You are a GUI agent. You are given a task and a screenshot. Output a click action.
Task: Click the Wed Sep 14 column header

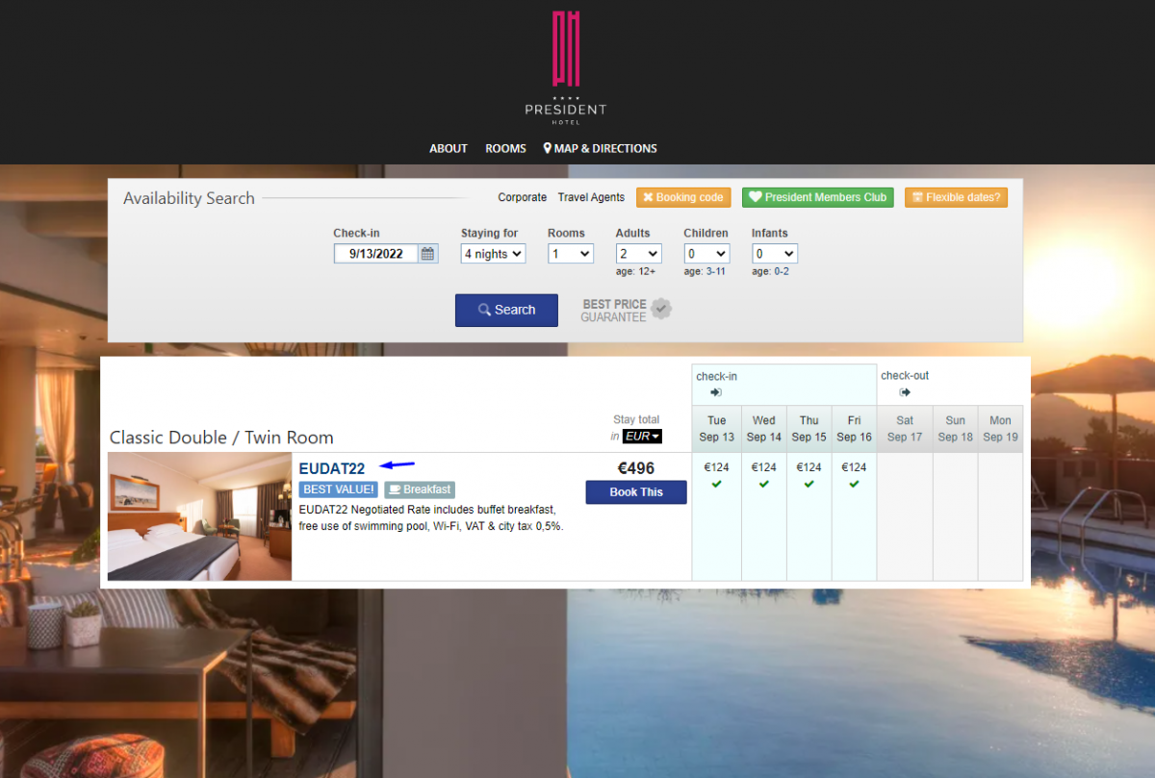(764, 429)
